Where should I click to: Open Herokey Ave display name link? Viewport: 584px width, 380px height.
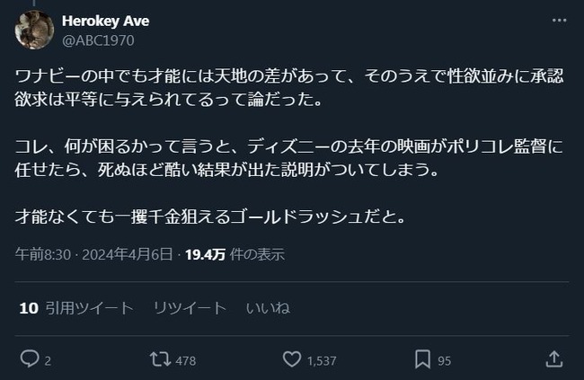pos(106,21)
